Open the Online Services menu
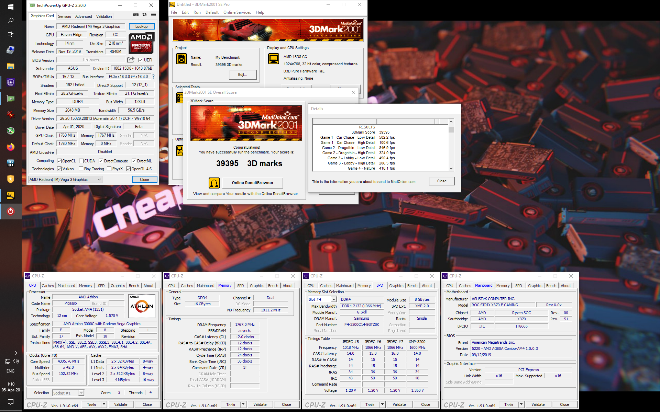Image resolution: width=660 pixels, height=412 pixels. click(x=237, y=12)
